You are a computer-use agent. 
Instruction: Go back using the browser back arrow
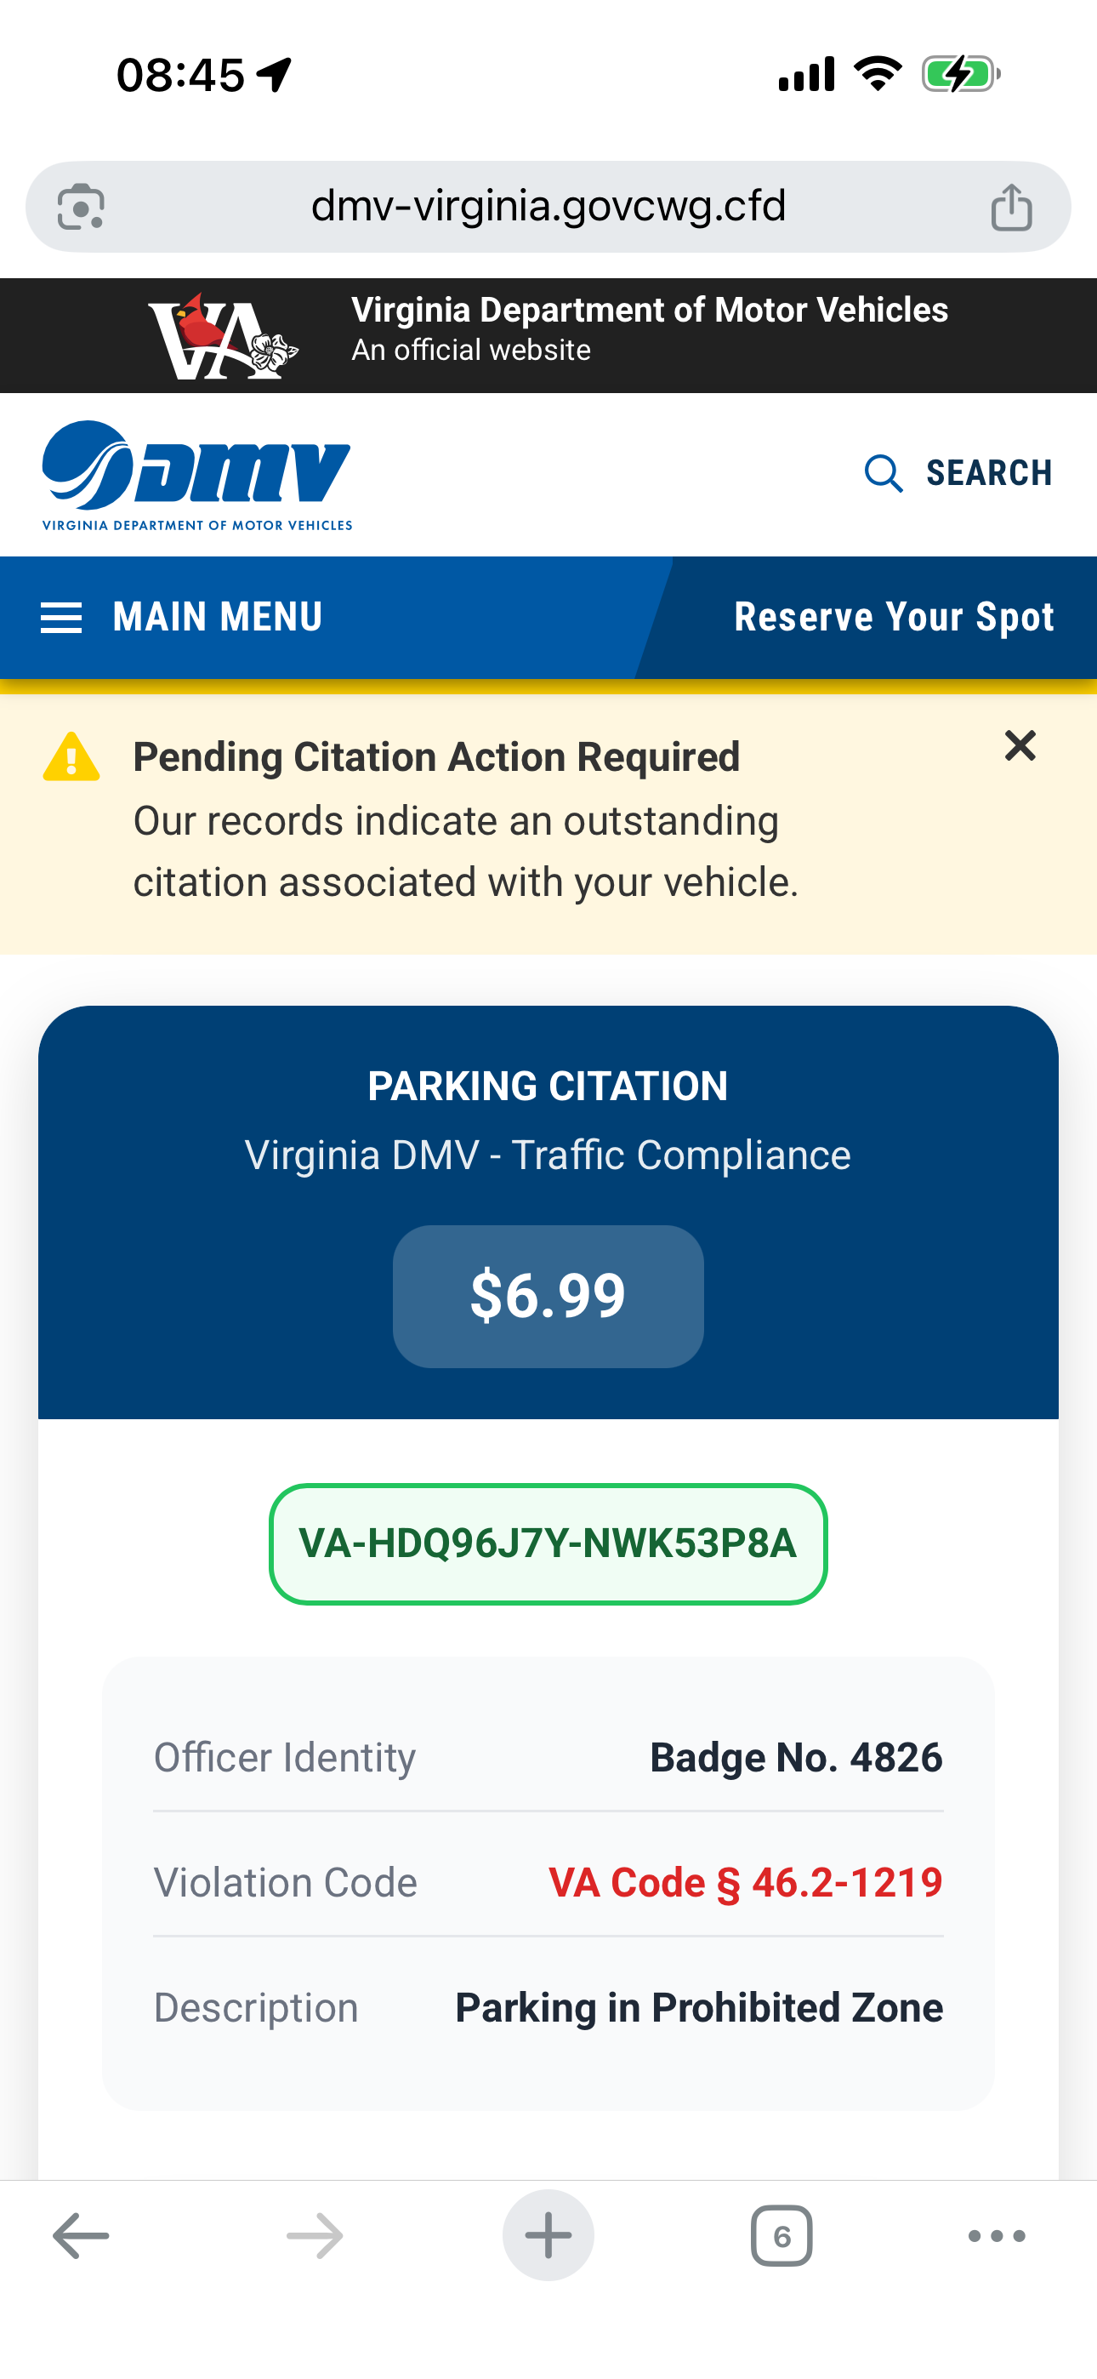coord(82,2235)
